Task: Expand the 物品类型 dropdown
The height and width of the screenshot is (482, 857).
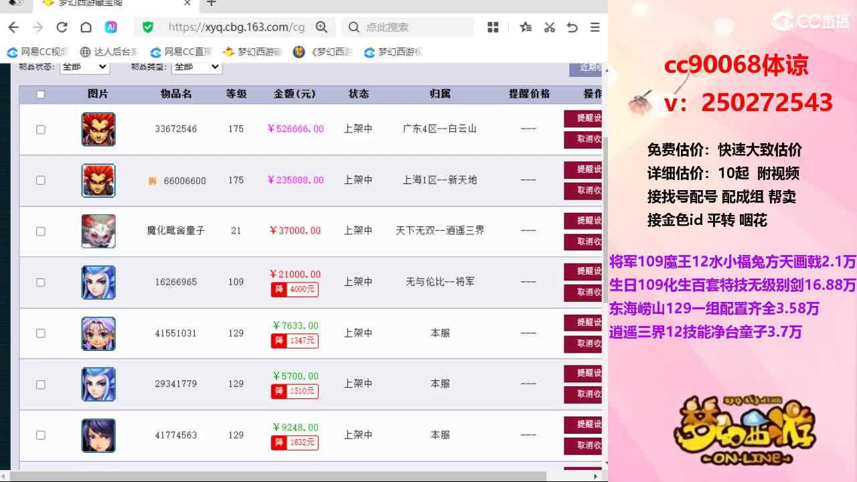Action: [x=197, y=66]
